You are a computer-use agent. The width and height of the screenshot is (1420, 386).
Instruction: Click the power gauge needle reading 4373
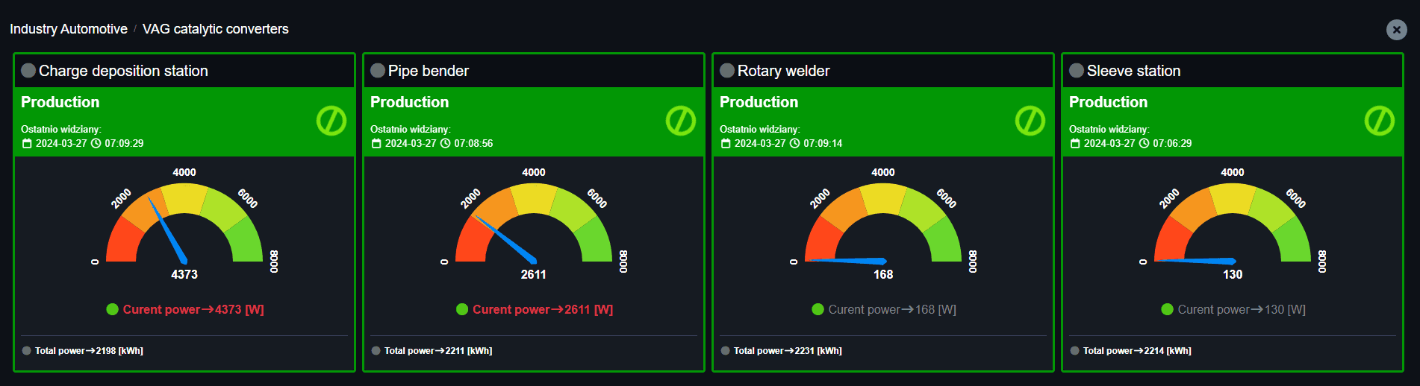click(168, 232)
